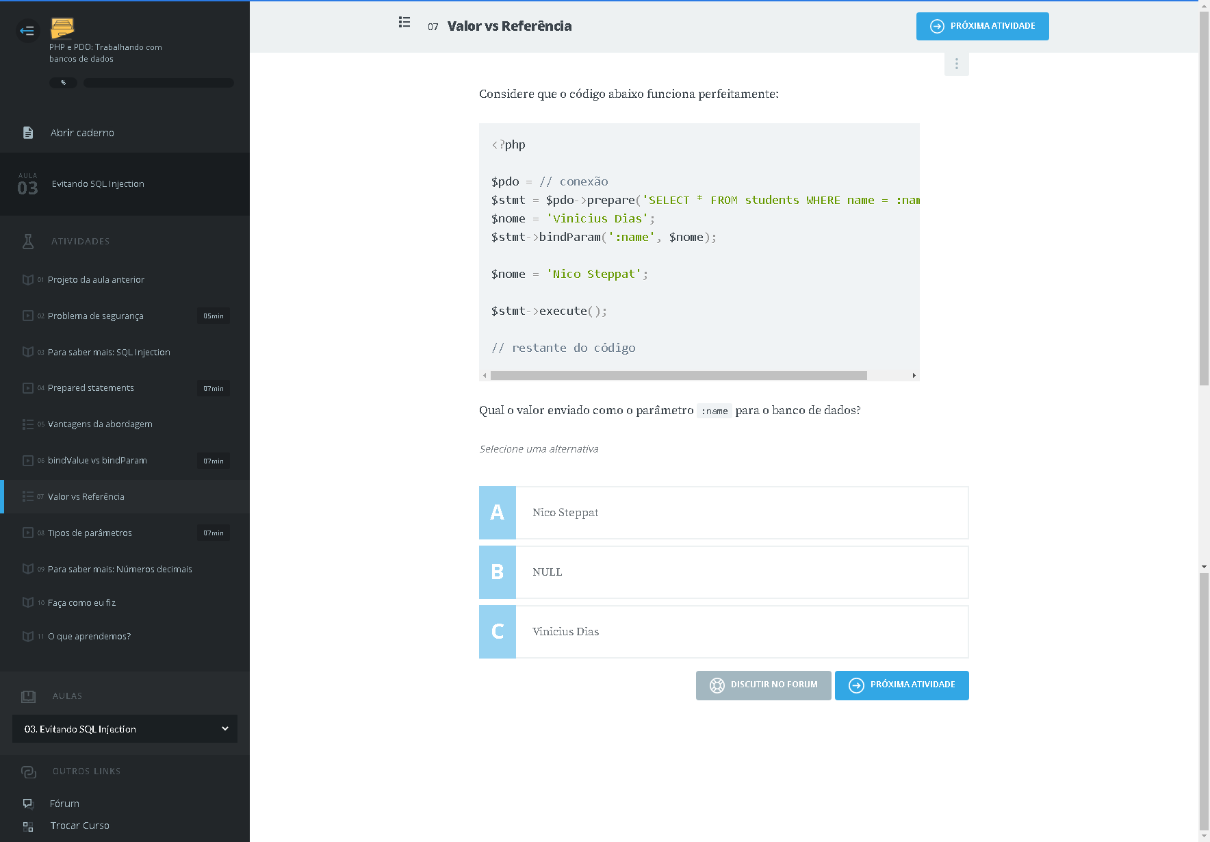Click the Fórum chat icon
This screenshot has height=842, width=1210.
[28, 804]
